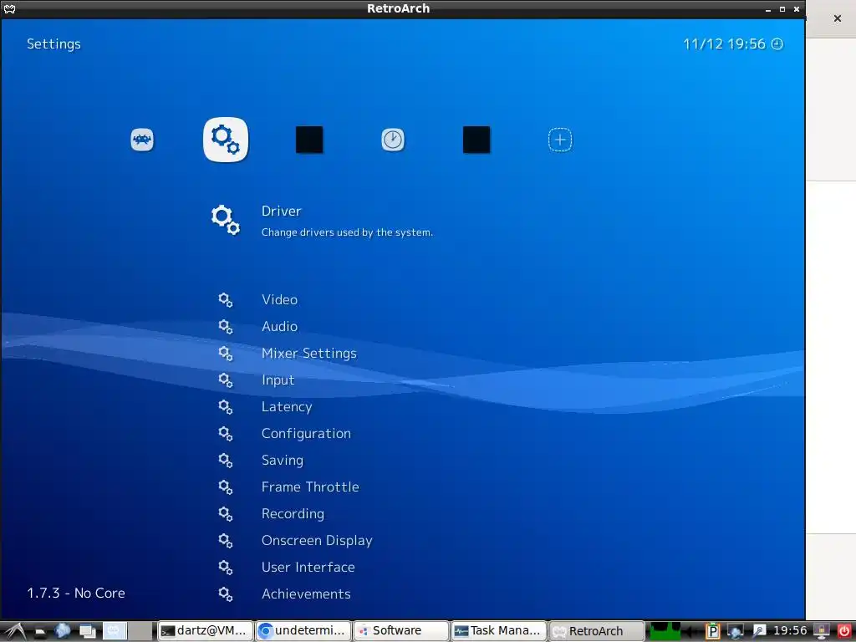This screenshot has height=642, width=856.
Task: Close the background window with the X
Action: (838, 18)
